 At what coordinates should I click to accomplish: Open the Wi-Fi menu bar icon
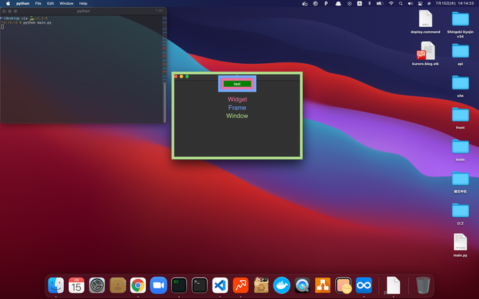[391, 3]
